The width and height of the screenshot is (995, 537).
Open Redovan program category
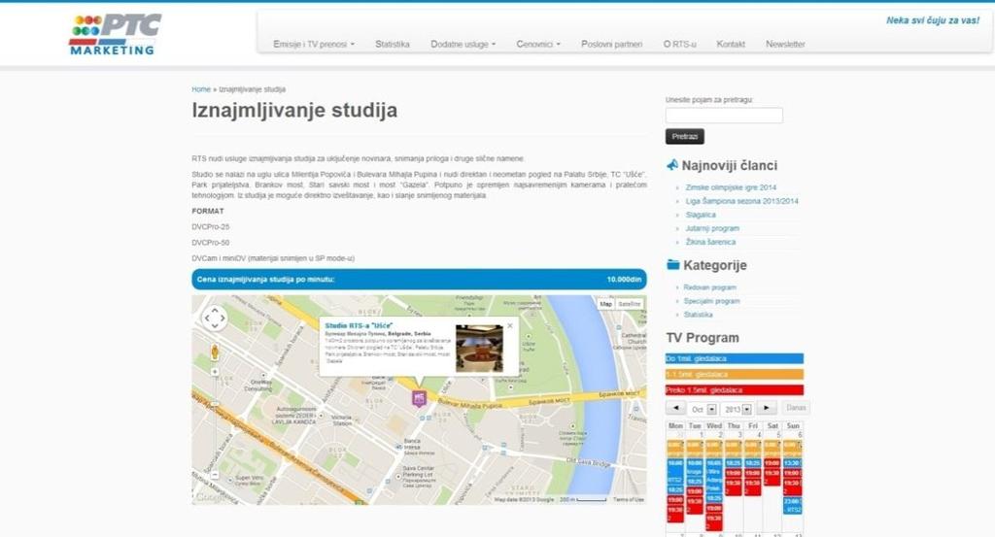[x=709, y=287]
